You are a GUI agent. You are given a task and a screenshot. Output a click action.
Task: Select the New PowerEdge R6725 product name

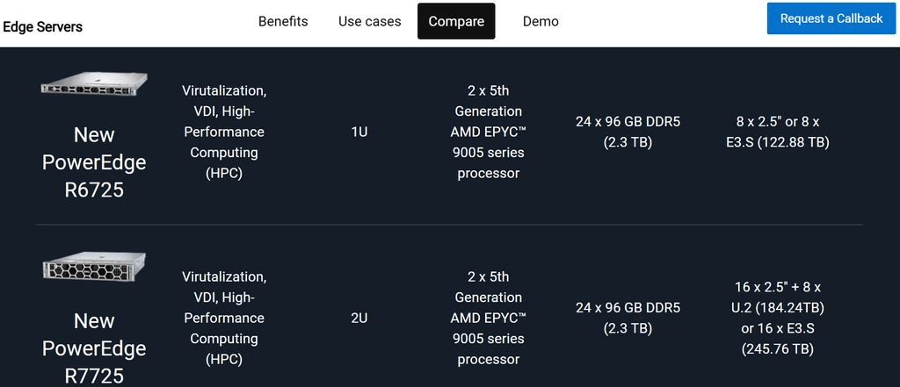[94, 162]
